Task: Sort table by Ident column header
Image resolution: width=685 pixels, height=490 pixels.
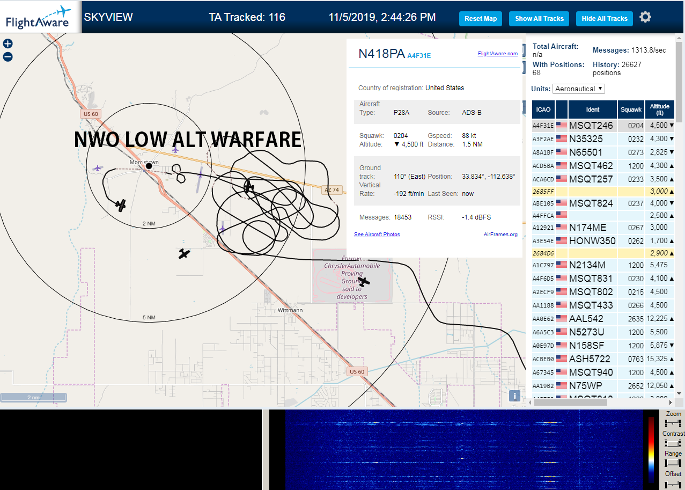Action: 593,109
